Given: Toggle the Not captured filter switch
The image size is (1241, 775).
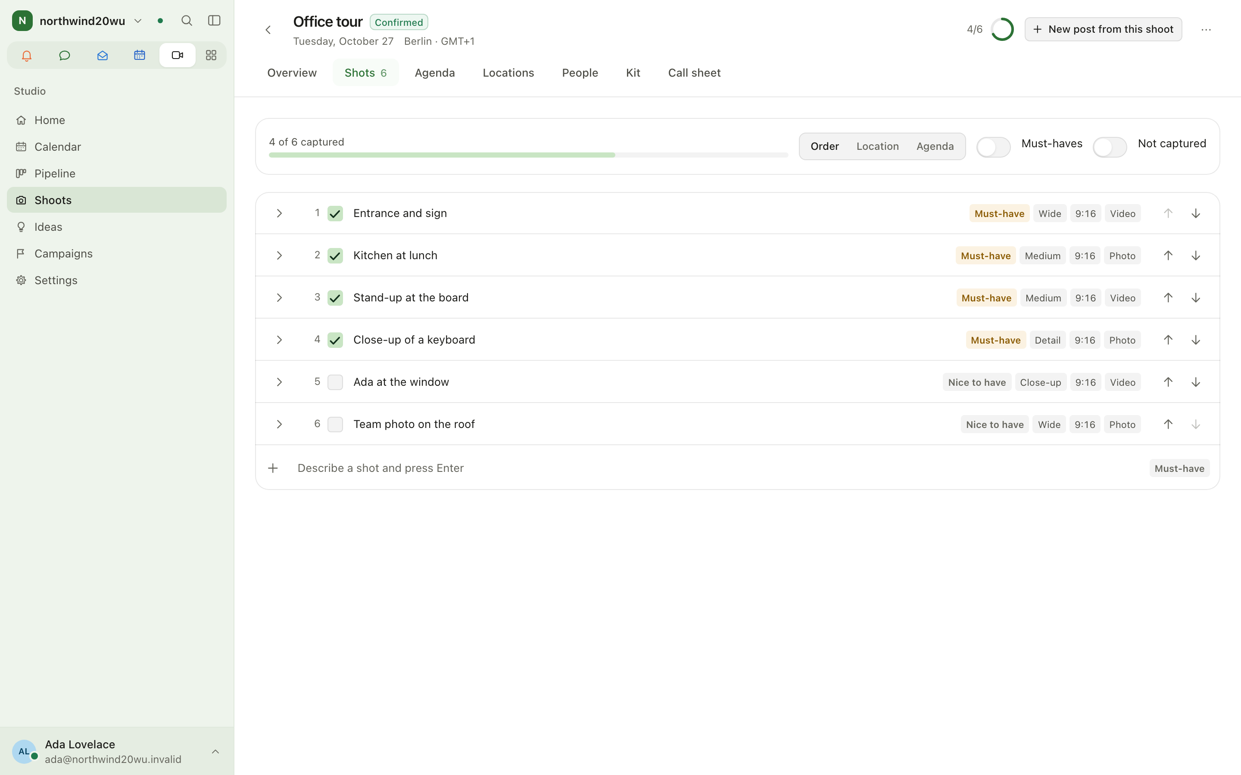Looking at the screenshot, I should tap(1110, 147).
